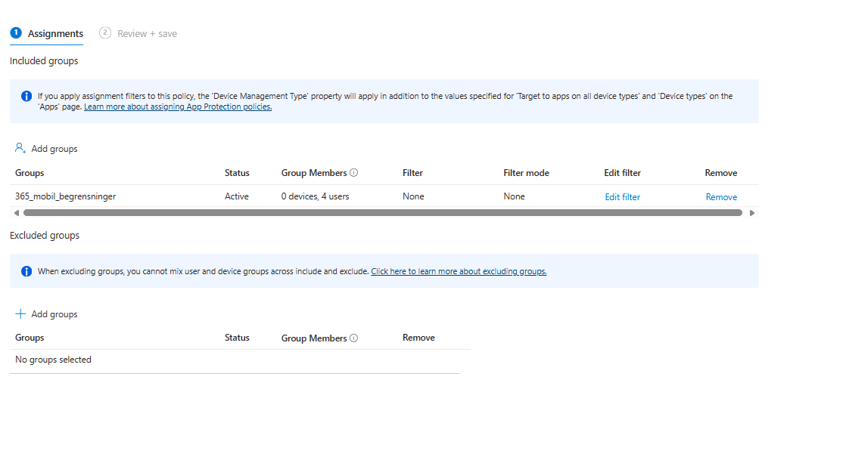Open the Assignments step tab
This screenshot has width=846, height=457.
click(x=47, y=33)
